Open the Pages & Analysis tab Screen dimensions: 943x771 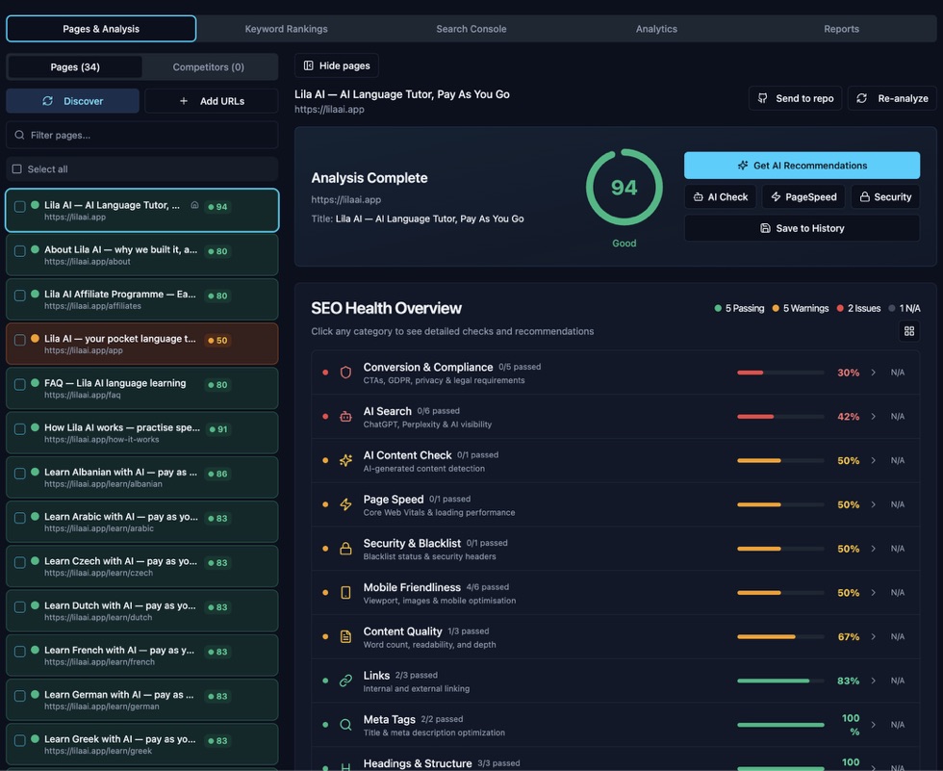point(101,29)
